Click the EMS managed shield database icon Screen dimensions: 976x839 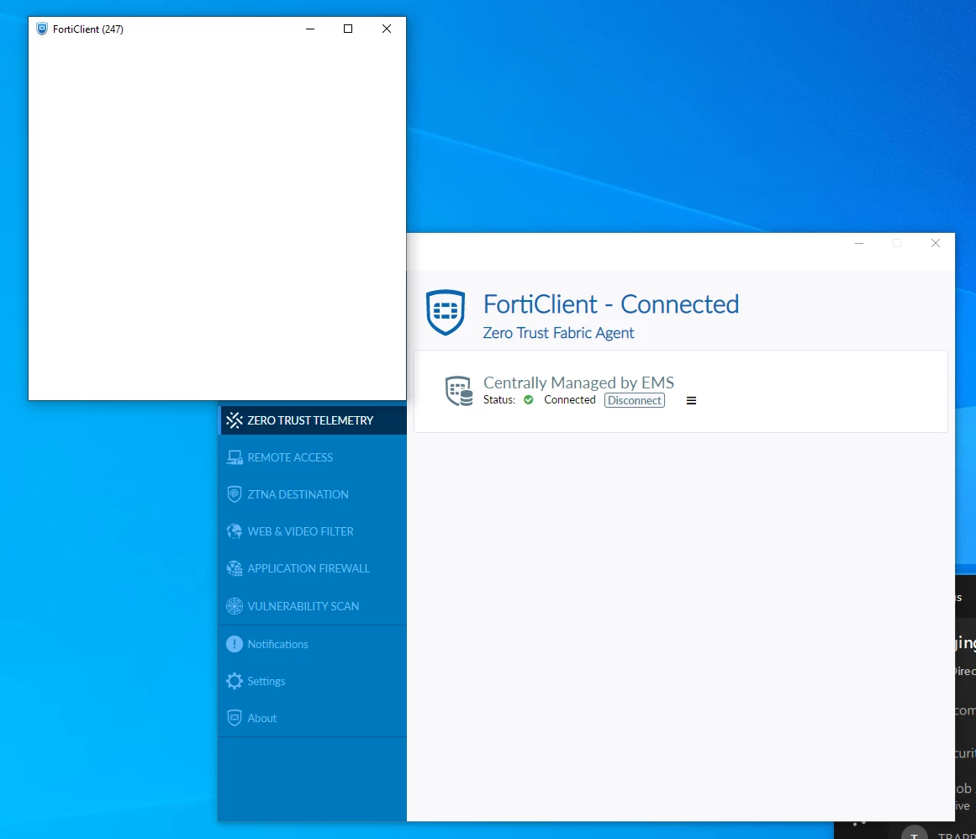[459, 391]
